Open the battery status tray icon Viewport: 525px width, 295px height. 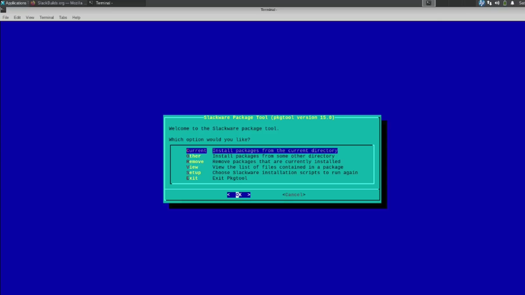click(x=505, y=3)
